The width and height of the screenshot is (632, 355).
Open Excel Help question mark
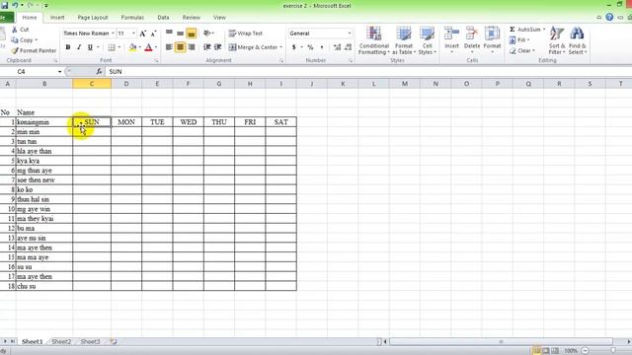(609, 18)
